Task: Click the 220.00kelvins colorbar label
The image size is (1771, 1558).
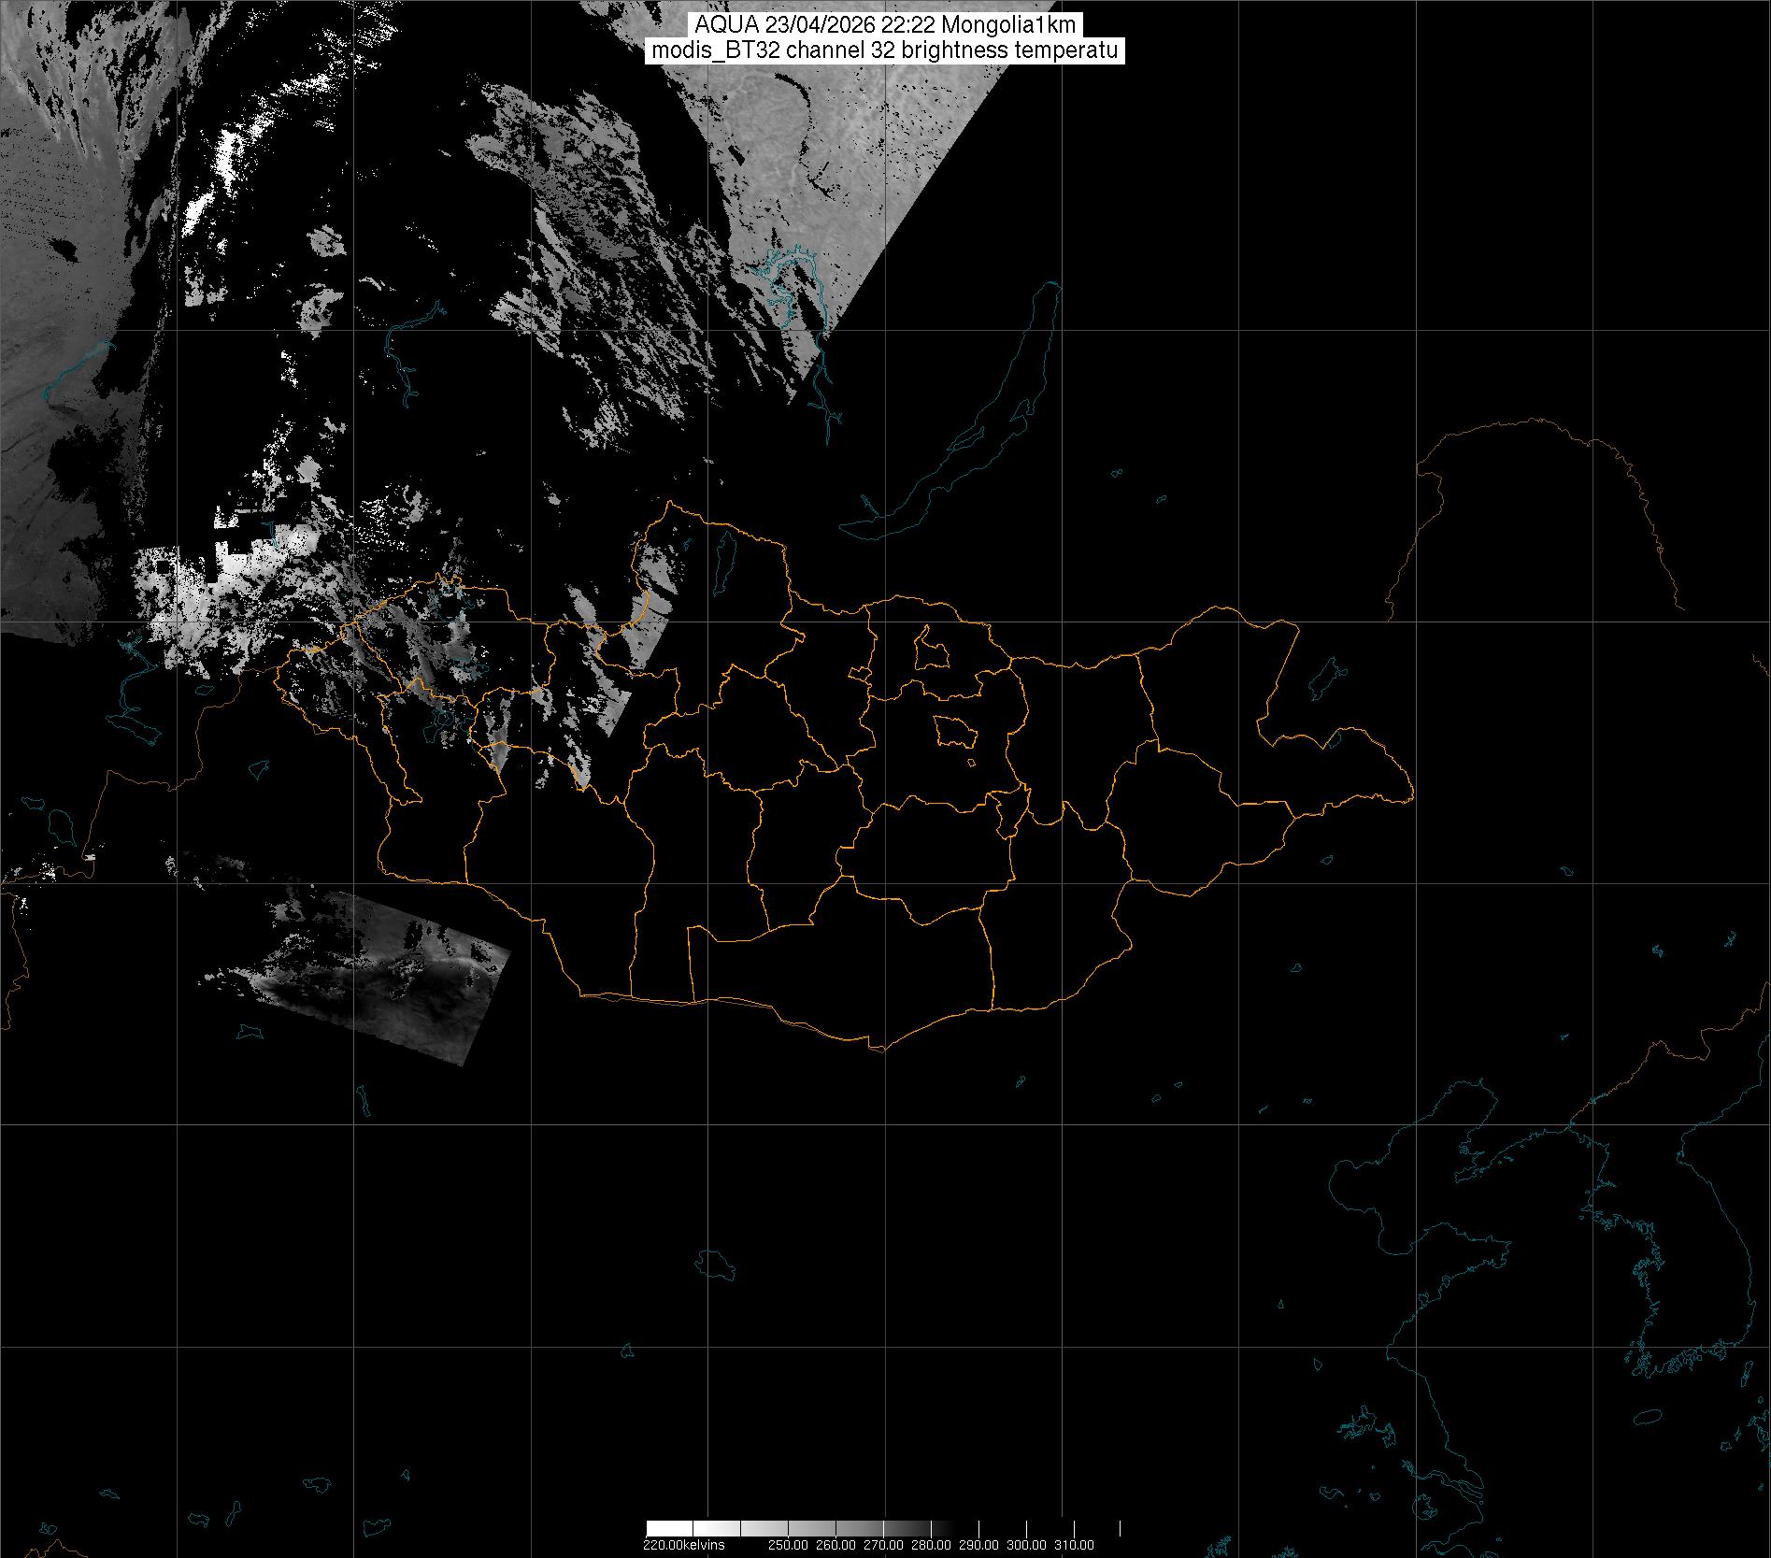Action: (x=683, y=1545)
